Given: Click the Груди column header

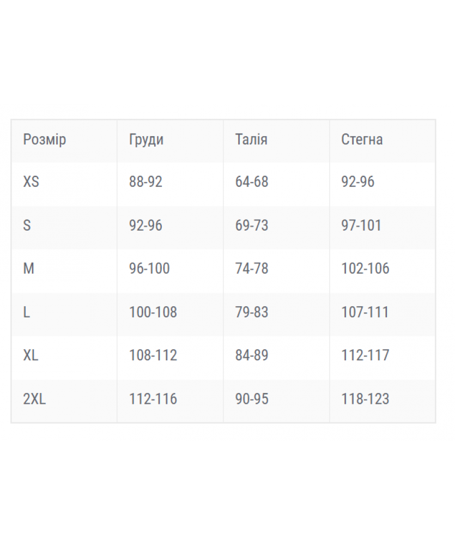Looking at the screenshot, I should (146, 140).
